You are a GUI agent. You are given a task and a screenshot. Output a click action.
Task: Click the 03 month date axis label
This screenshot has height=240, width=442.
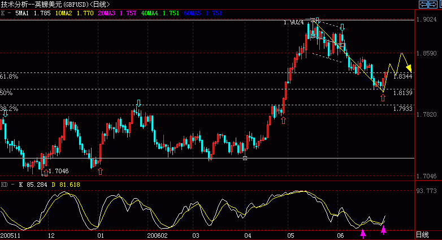[196, 235]
